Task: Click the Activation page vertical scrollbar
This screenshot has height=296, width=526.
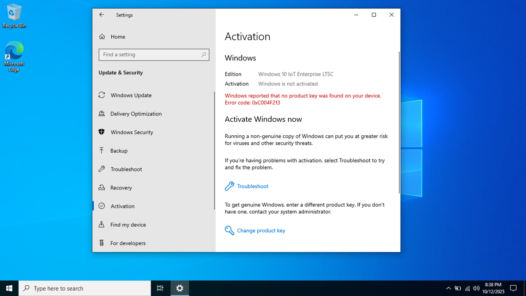Action: click(399, 123)
